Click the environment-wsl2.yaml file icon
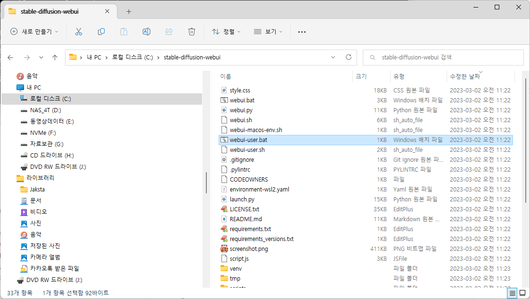The width and height of the screenshot is (530, 299). [224, 190]
